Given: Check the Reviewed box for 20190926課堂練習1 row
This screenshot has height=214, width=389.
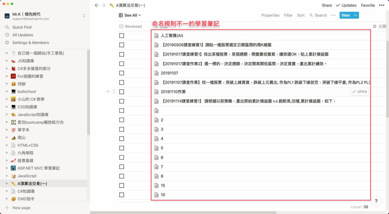Looking at the screenshot, I should tap(122, 45).
